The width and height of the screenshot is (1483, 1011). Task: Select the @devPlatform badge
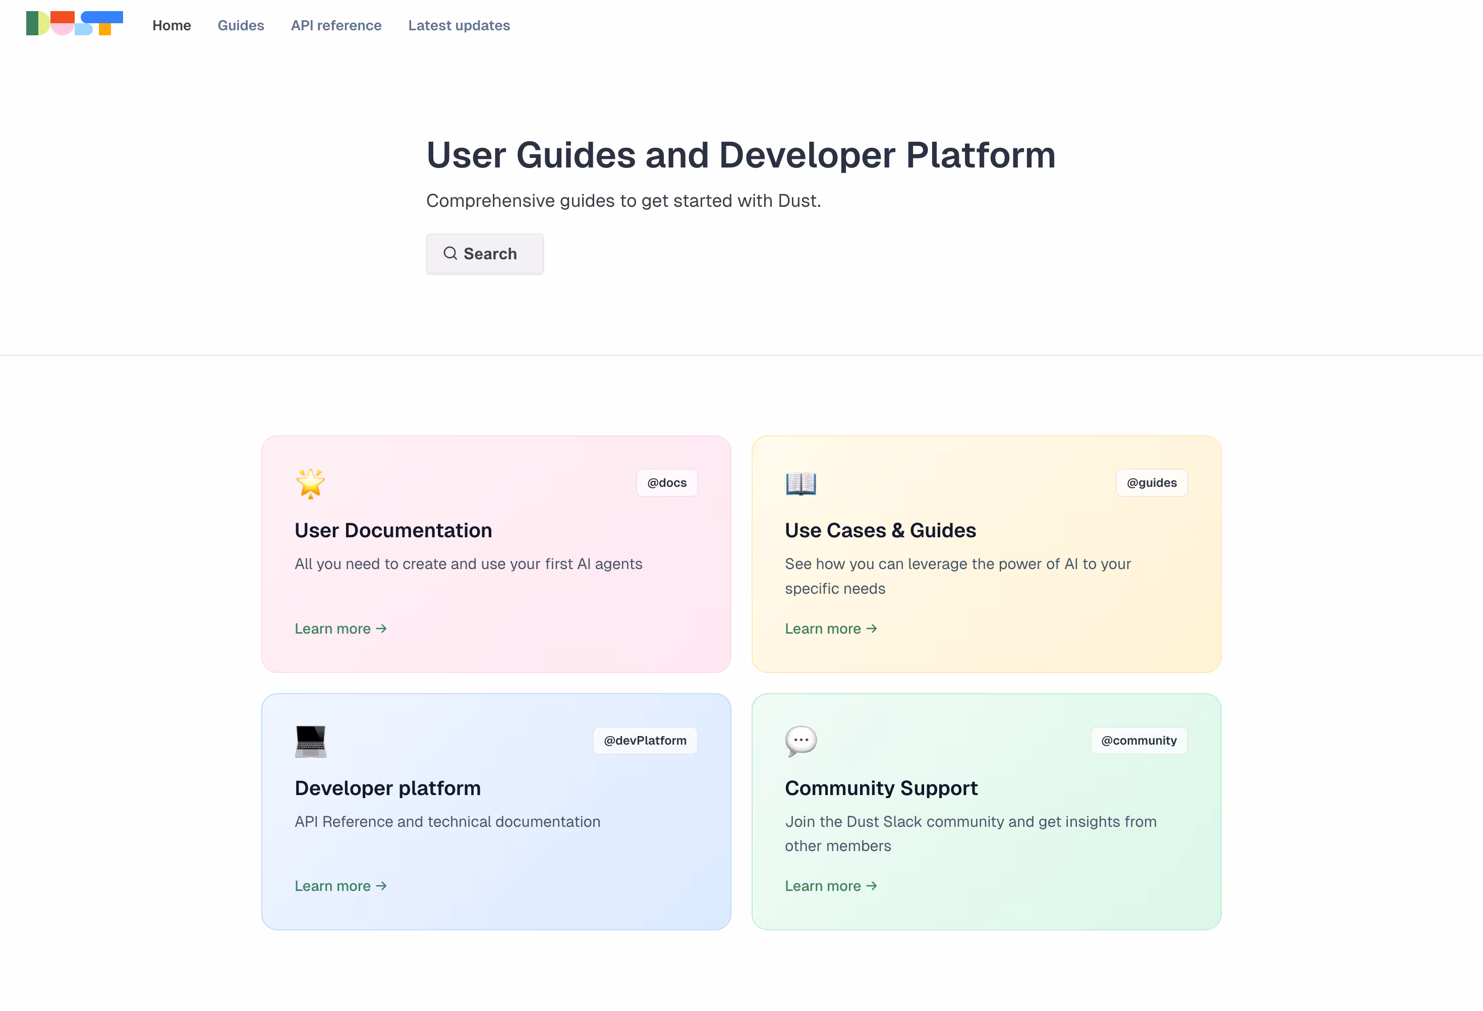[645, 741]
